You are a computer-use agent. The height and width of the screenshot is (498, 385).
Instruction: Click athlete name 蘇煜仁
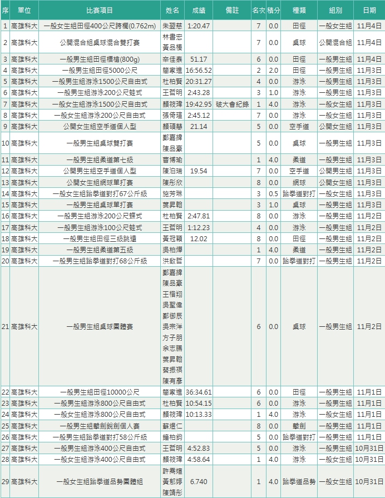click(172, 426)
